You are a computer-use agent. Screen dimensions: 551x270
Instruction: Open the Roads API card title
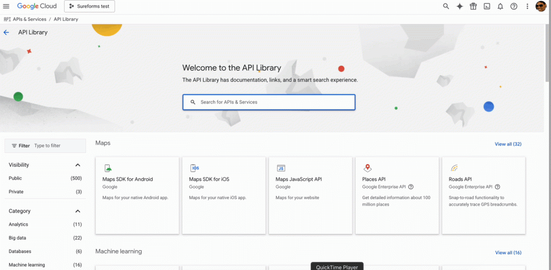point(461,179)
